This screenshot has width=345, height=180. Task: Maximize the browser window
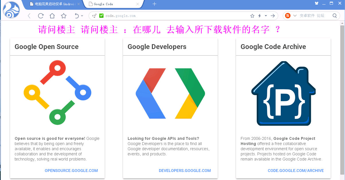click(x=332, y=3)
